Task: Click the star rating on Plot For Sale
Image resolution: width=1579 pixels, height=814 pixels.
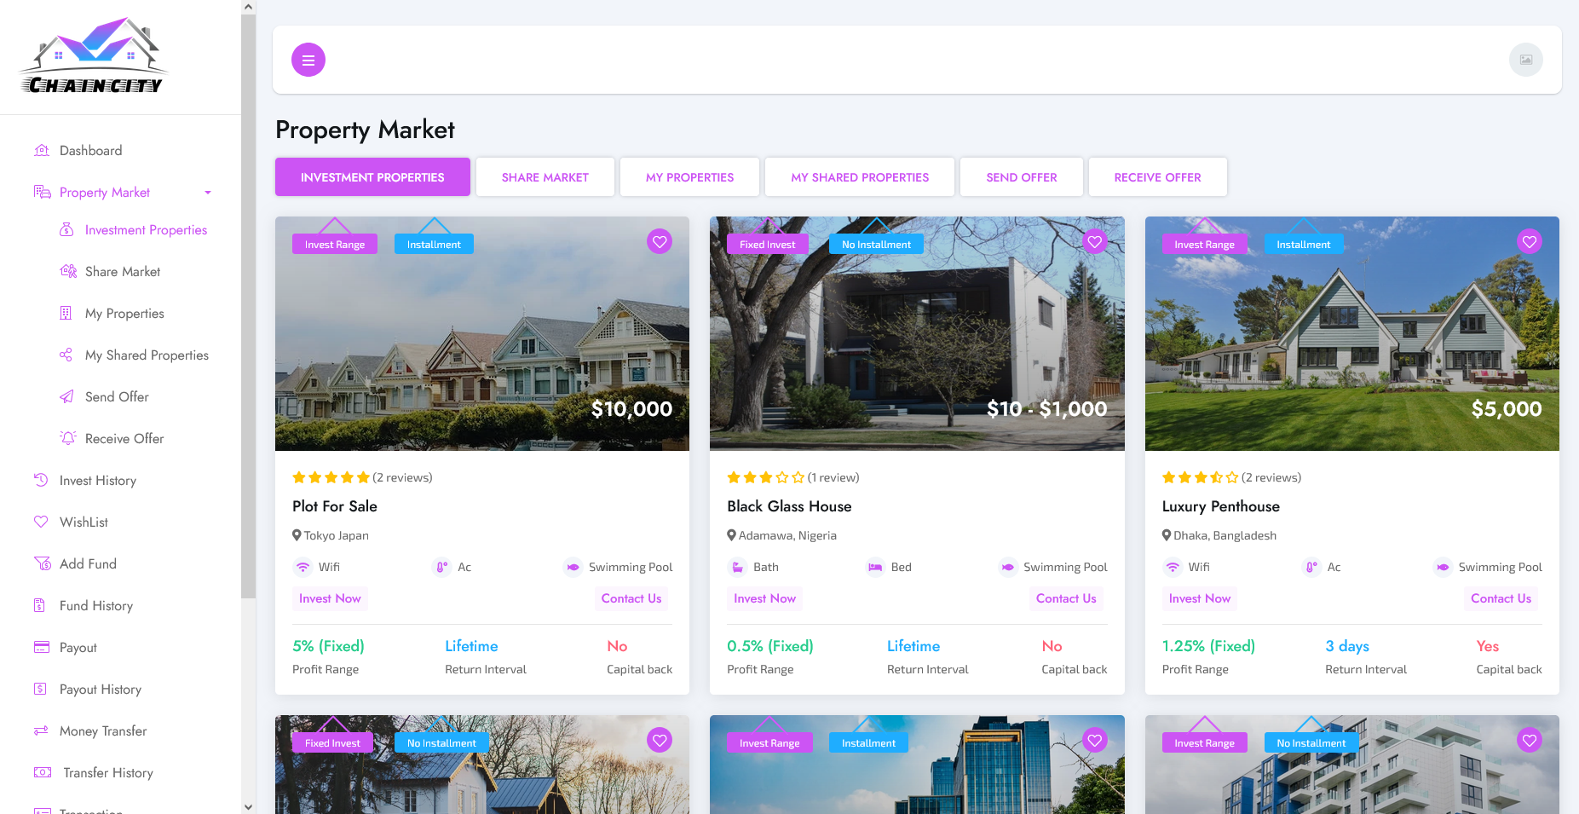Action: point(331,477)
